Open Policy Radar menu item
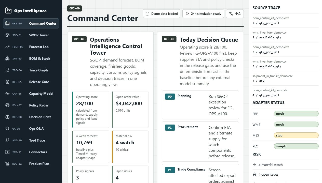The image size is (322, 183). (x=31, y=105)
